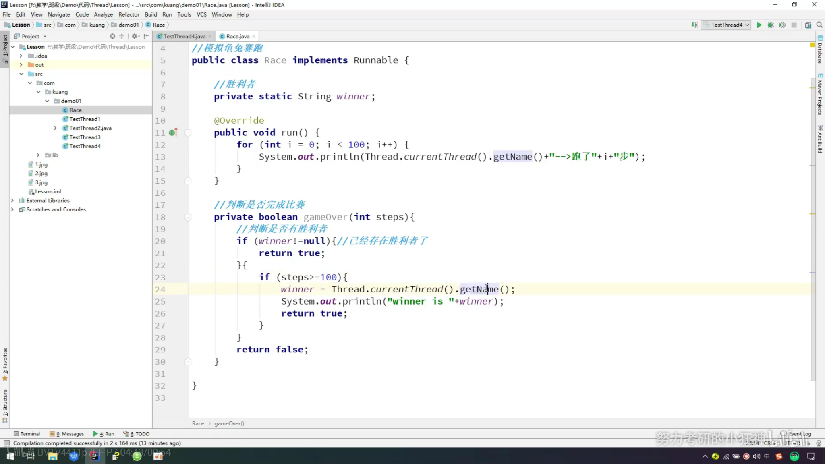825x464 pixels.
Task: Open Search Everywhere magnifier icon
Action: click(x=819, y=25)
